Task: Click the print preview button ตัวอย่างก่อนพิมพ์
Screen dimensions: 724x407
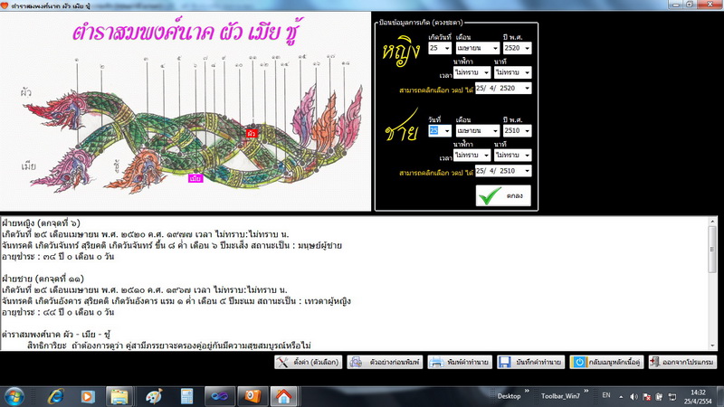Action: [x=386, y=363]
